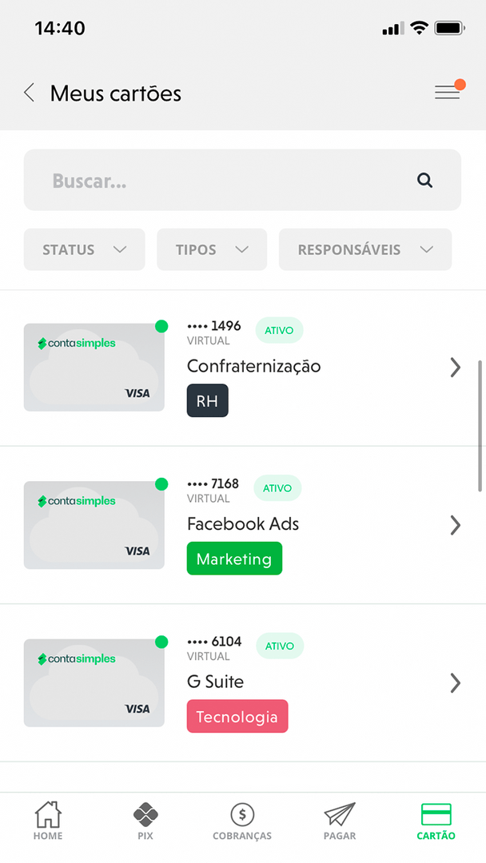Tap the Marketing tag on Facebook Ads
Image resolution: width=486 pixels, height=863 pixels.
pyautogui.click(x=234, y=558)
